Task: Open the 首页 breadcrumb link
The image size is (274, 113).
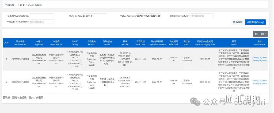Action: click(x=22, y=5)
